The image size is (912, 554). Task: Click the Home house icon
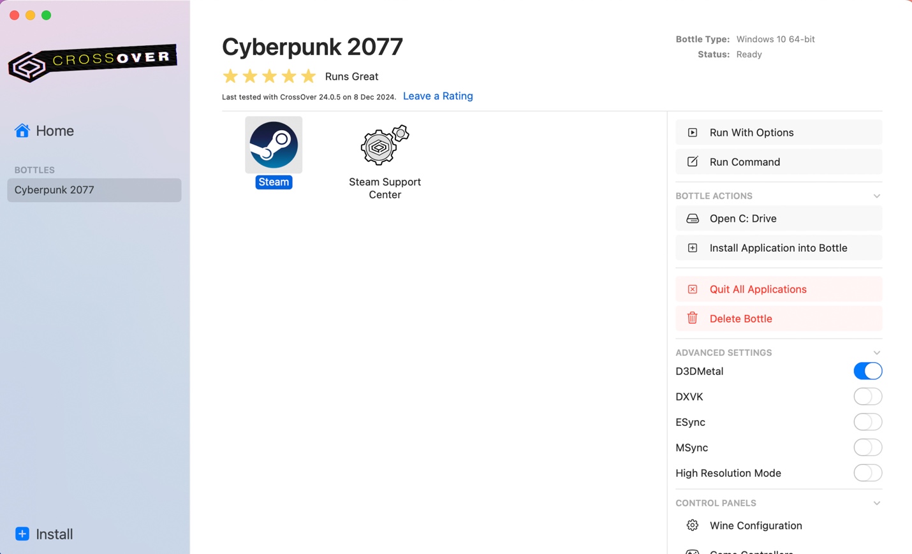[22, 131]
